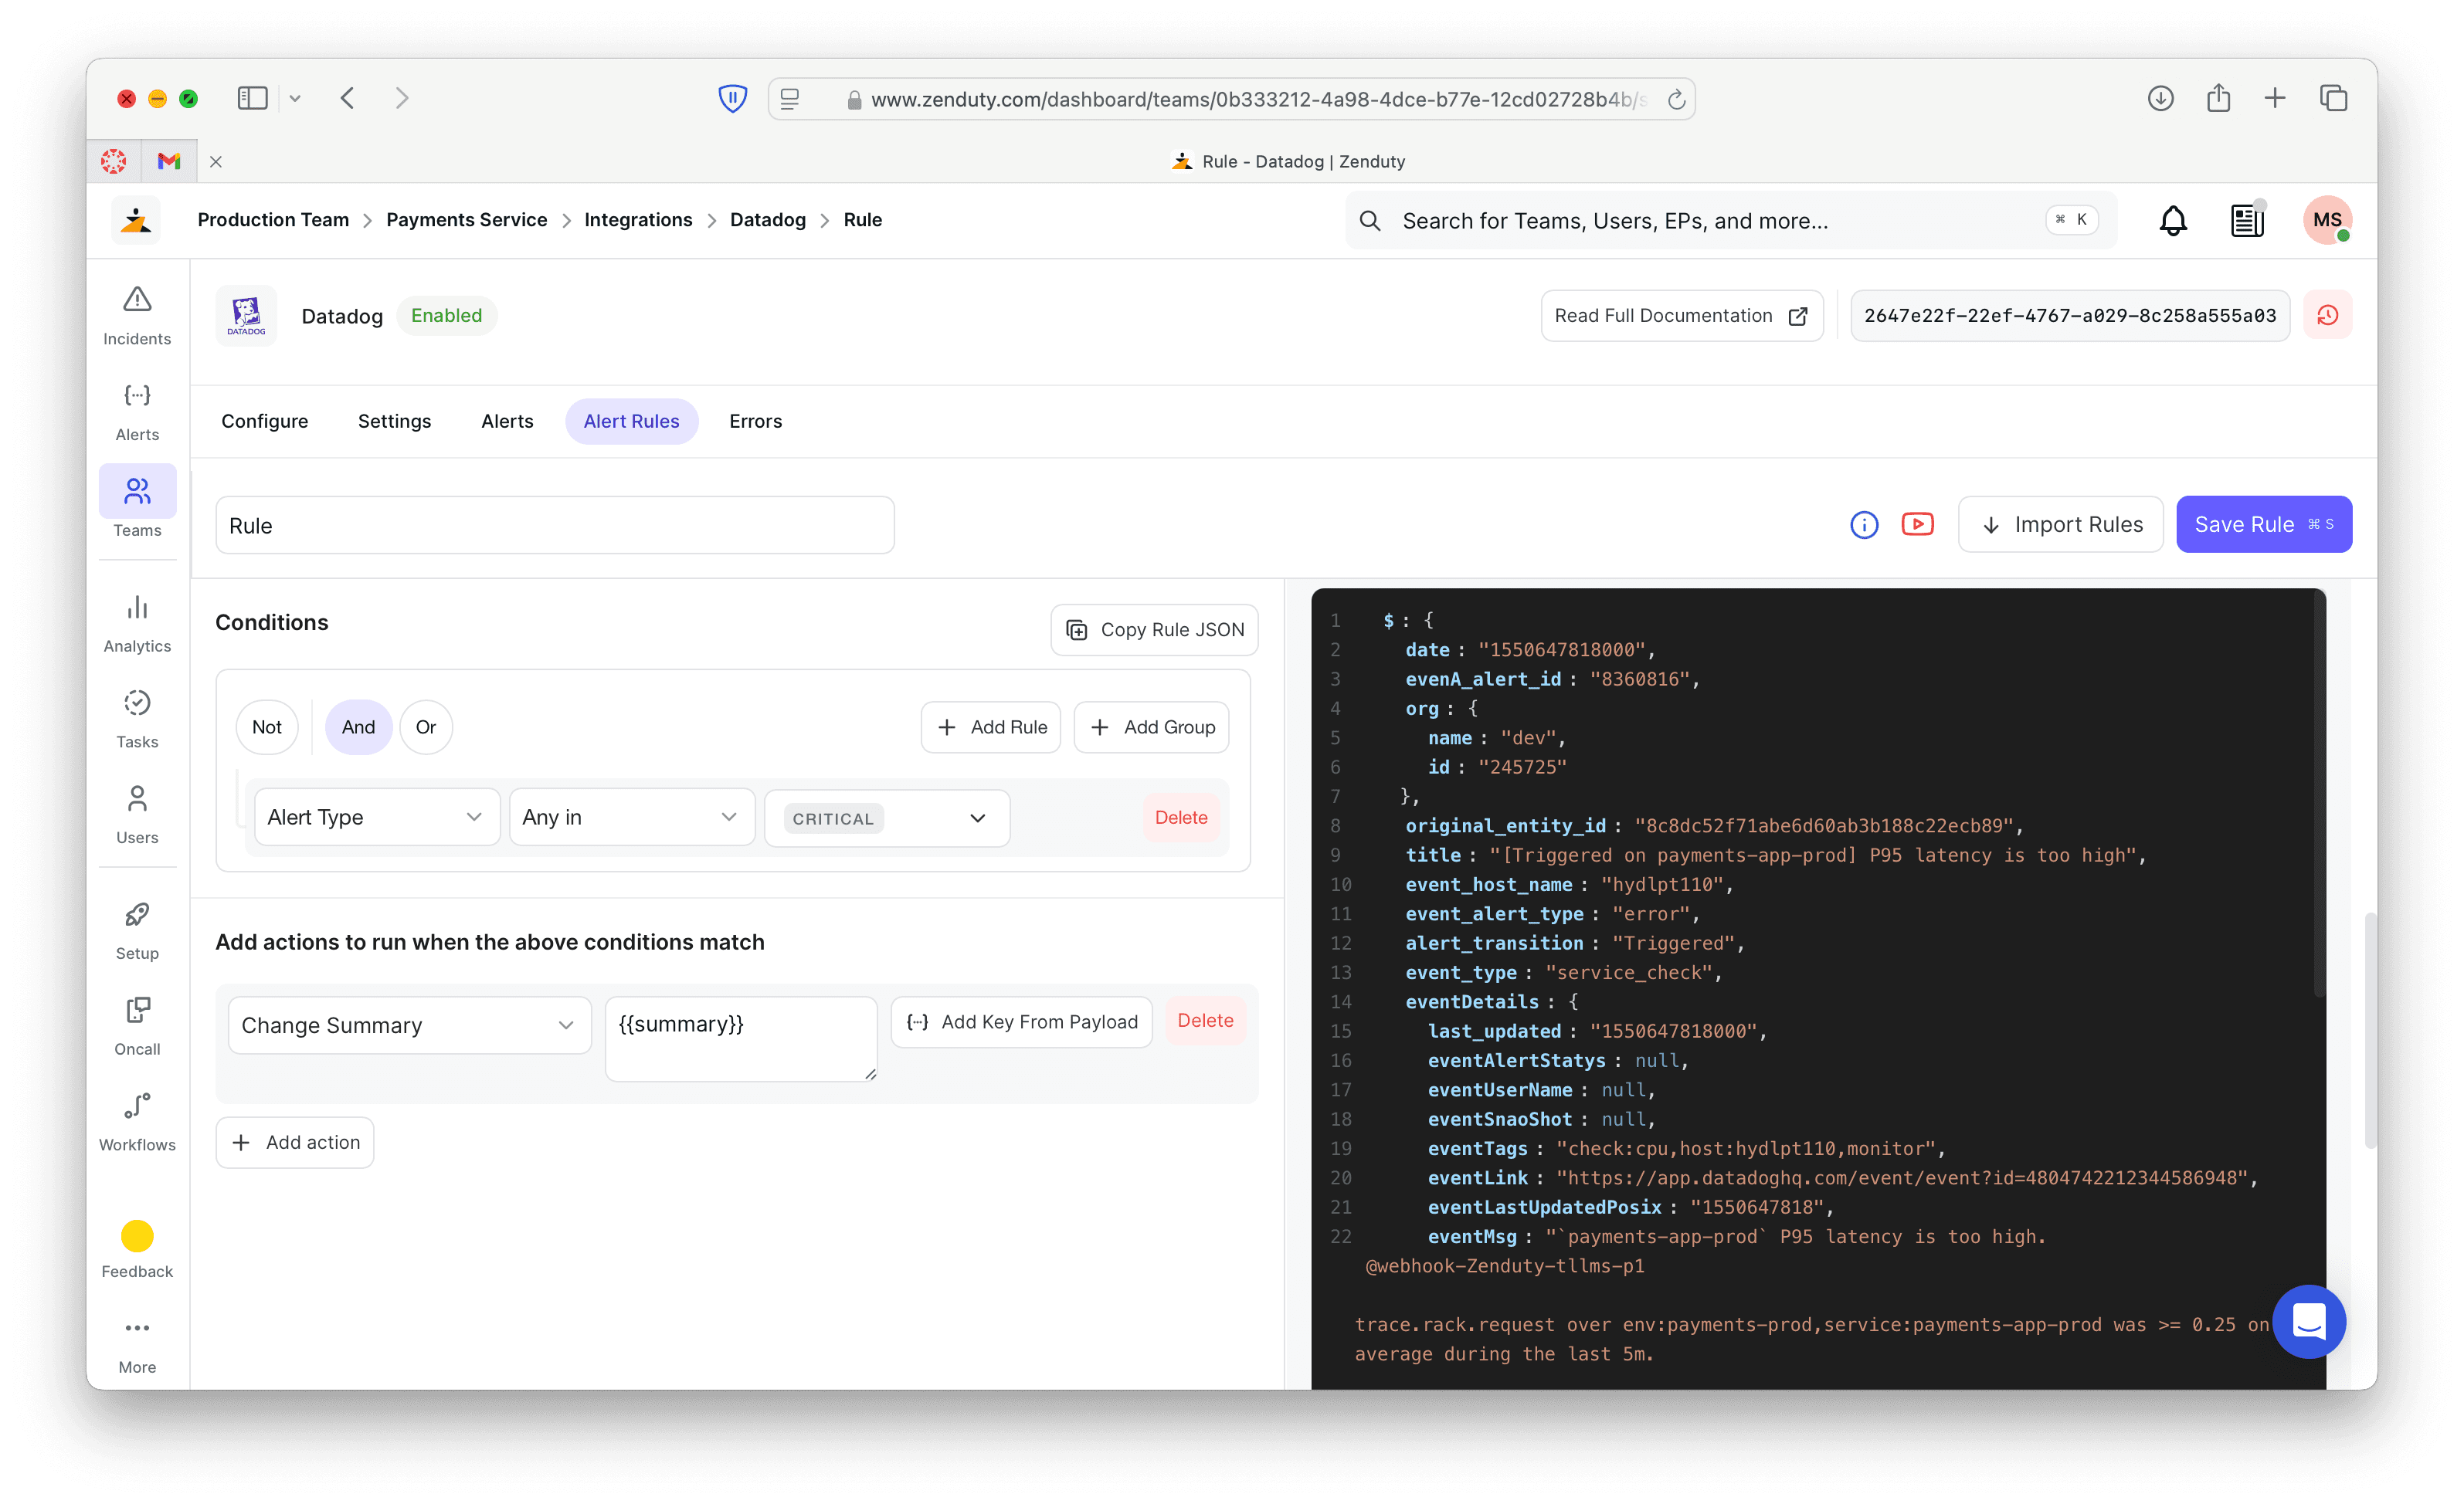Switch to the Settings tab
Viewport: 2464px width, 1504px height.
[x=394, y=421]
